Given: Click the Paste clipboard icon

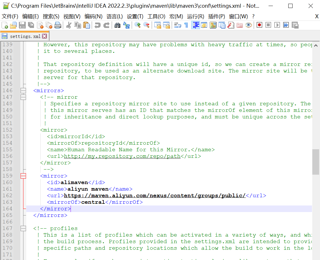Looking at the screenshot, I should coord(87,25).
